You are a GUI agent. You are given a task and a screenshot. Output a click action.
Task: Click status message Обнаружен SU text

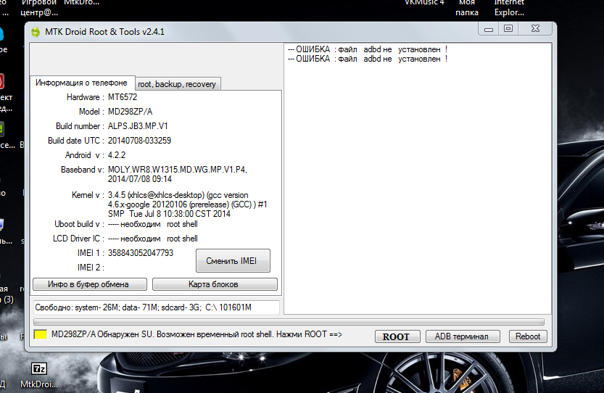(196, 334)
